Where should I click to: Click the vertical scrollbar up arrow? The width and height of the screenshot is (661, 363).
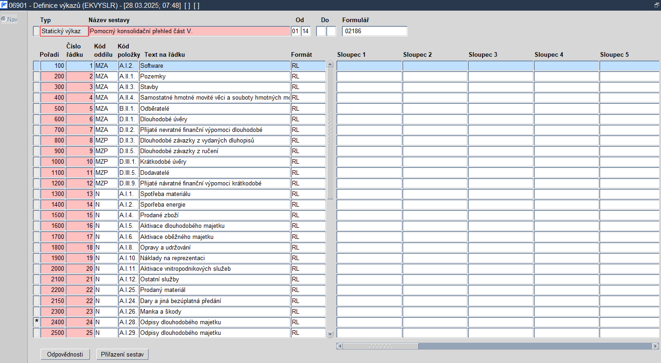point(330,64)
